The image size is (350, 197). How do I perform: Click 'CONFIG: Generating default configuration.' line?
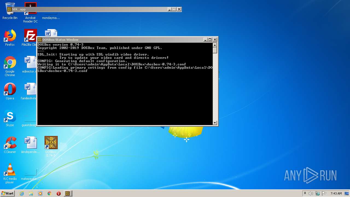point(82,61)
